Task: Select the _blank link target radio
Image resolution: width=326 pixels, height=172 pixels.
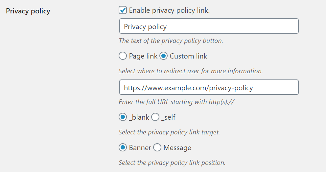Action: [123, 117]
